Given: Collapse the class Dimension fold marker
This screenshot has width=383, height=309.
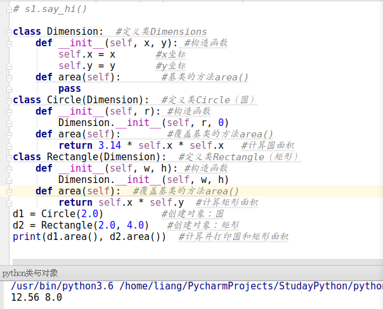Looking at the screenshot, I should click(x=9, y=32).
